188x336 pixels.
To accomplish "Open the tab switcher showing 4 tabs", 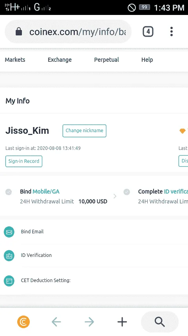I will 148,32.
